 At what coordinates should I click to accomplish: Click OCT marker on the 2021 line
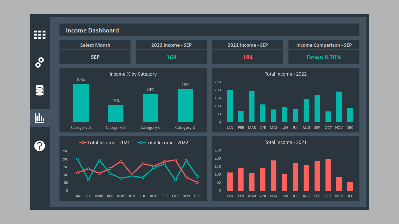175,160
